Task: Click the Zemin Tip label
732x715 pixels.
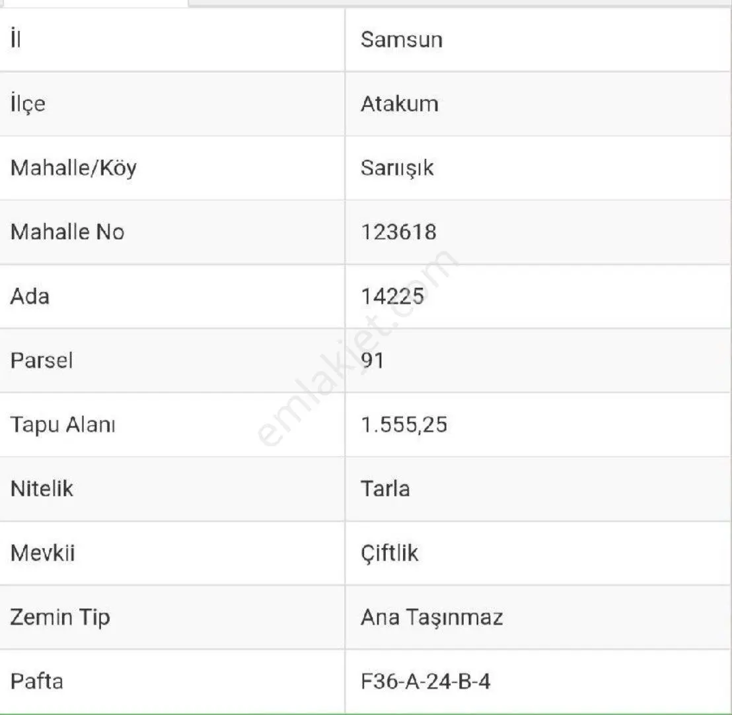Action: [59, 617]
